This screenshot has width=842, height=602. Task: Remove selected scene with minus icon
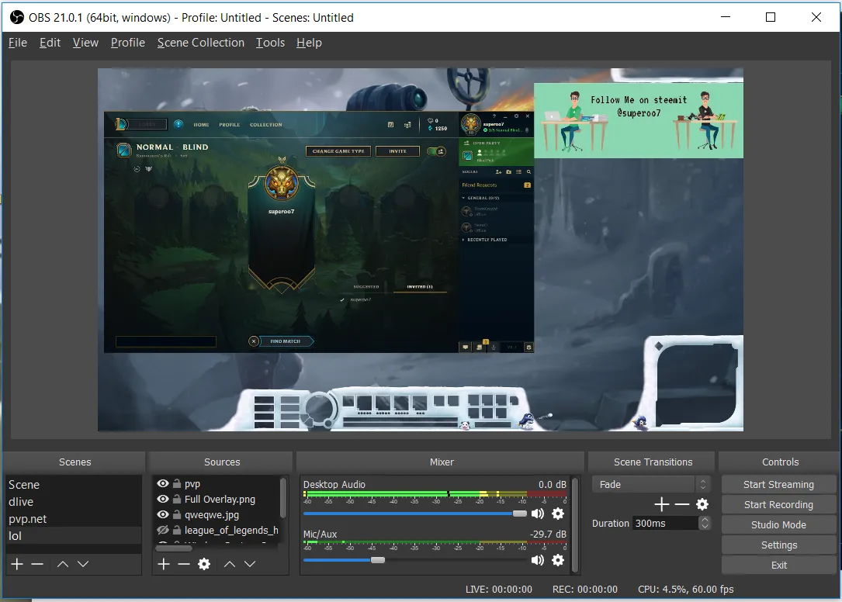37,564
